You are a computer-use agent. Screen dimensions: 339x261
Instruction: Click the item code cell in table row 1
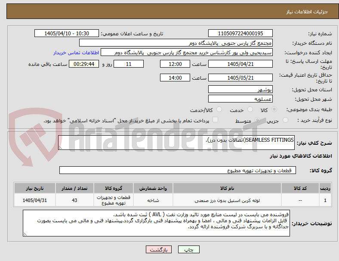point(300,200)
